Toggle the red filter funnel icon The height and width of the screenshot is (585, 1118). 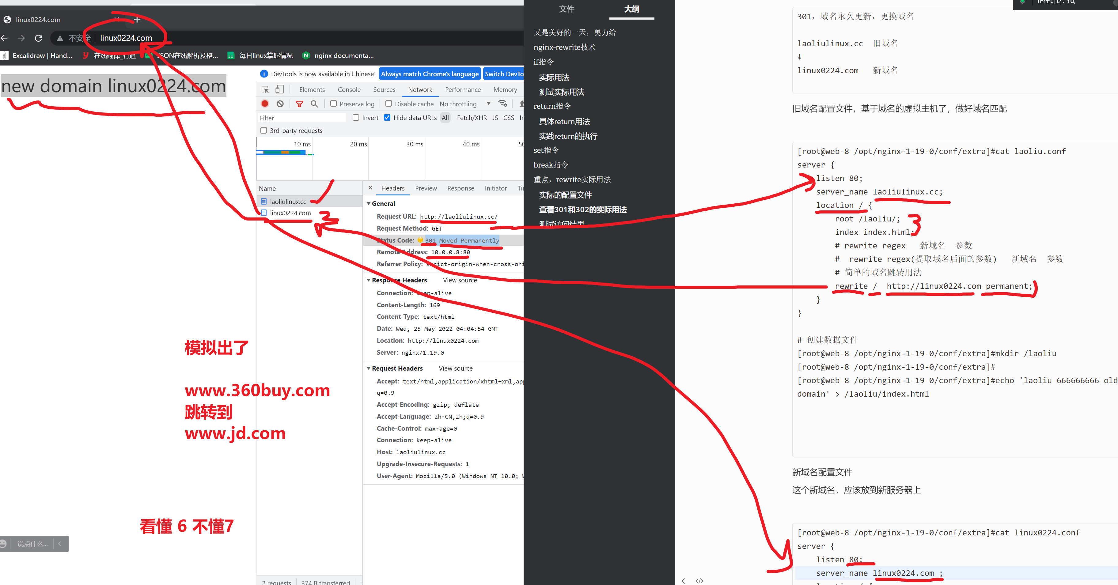tap(299, 104)
